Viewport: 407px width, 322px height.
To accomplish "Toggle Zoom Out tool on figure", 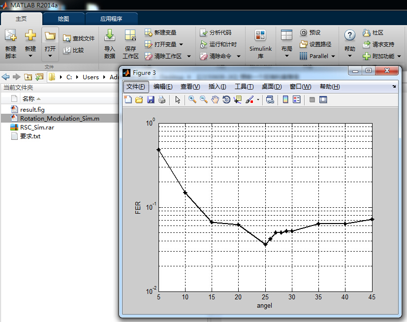I will 204,99.
